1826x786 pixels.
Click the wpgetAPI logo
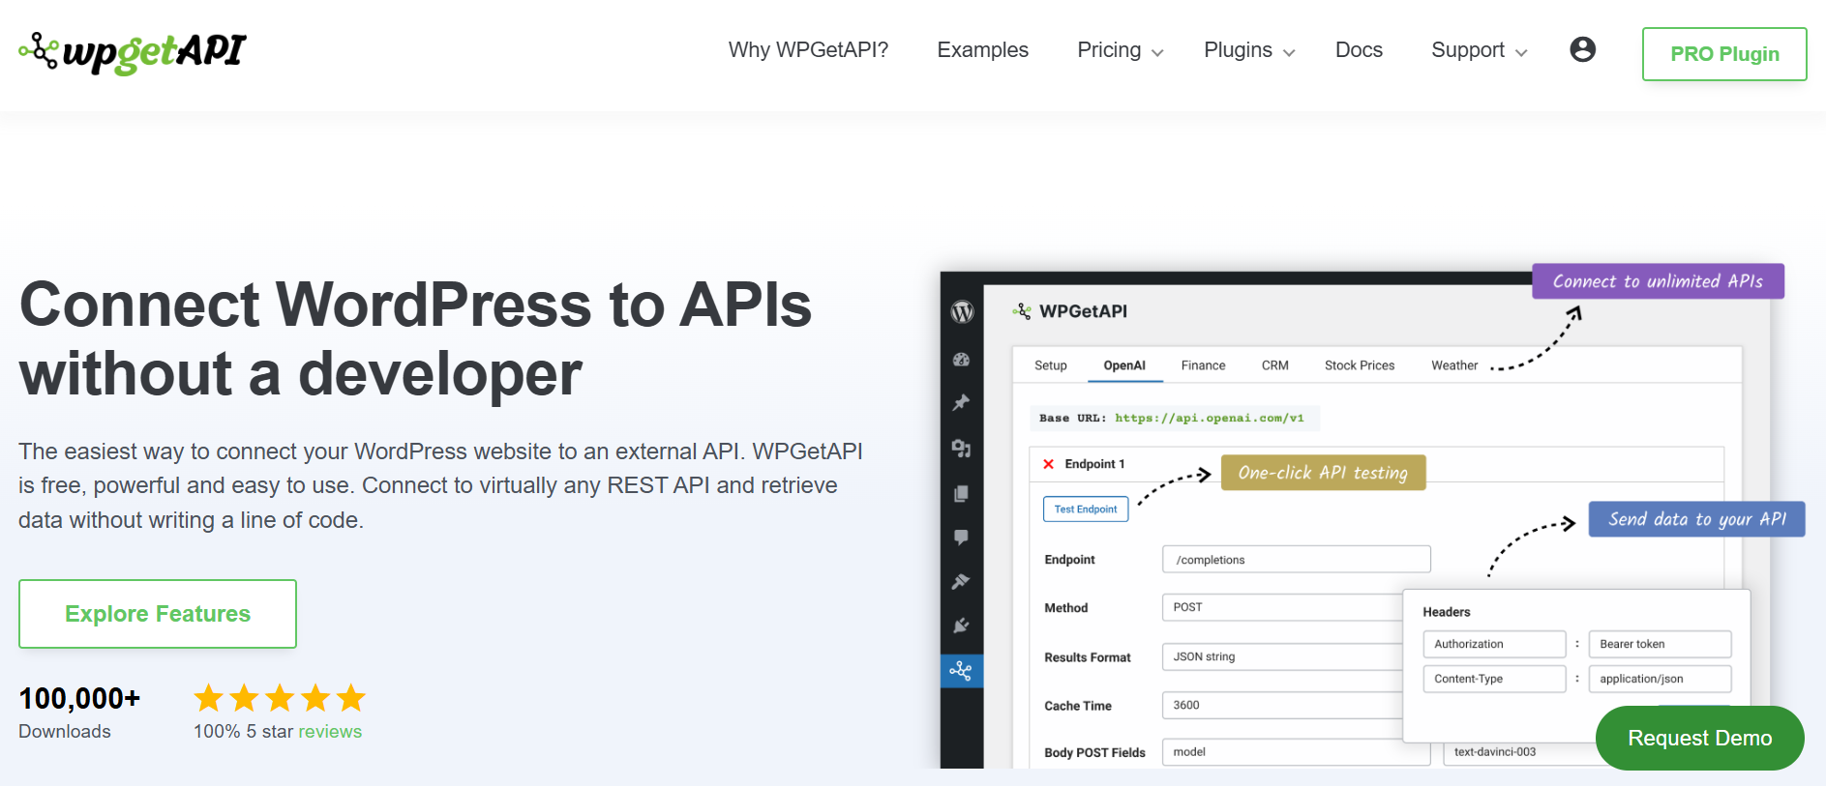pos(133,52)
